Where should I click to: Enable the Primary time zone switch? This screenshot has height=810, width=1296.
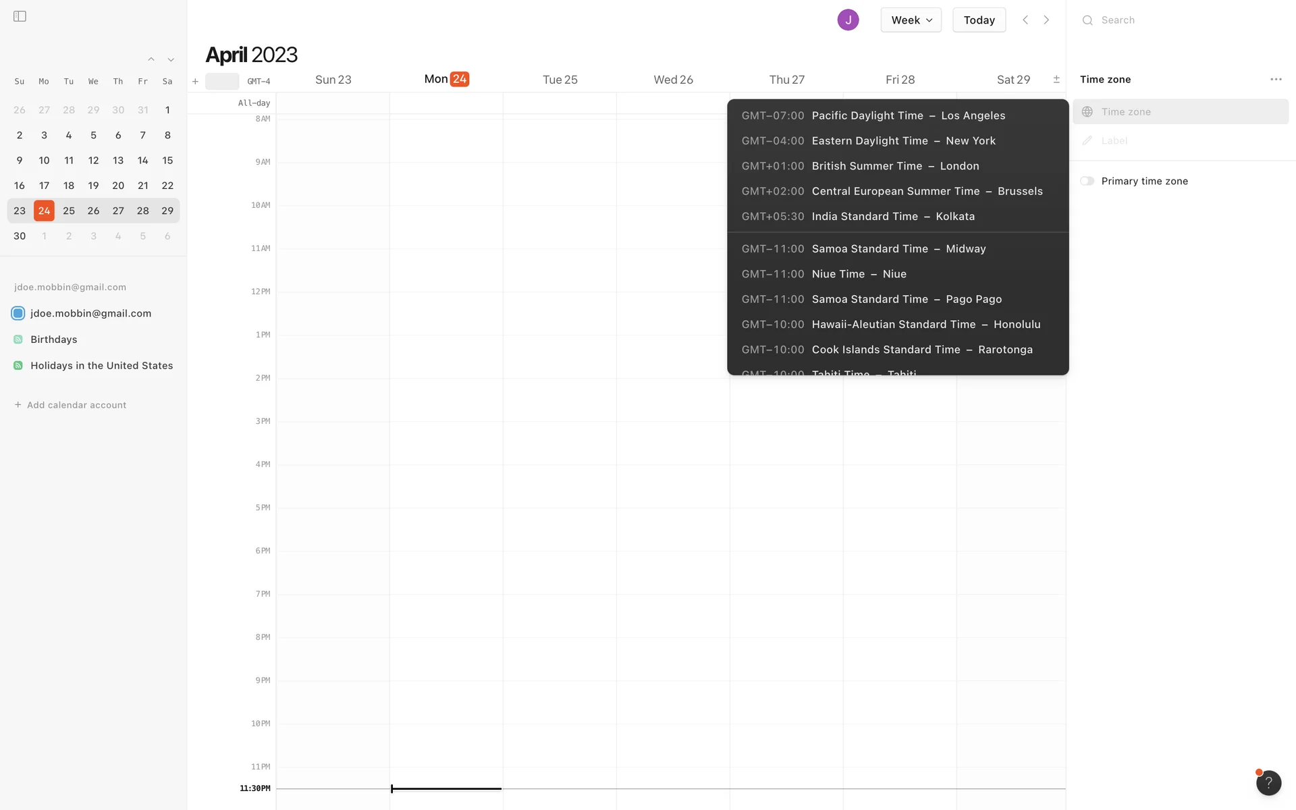point(1087,181)
